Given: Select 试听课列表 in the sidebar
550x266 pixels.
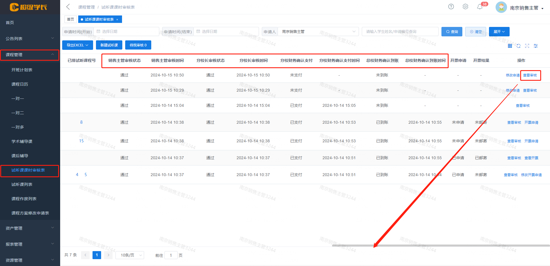Looking at the screenshot, I should pos(22,184).
